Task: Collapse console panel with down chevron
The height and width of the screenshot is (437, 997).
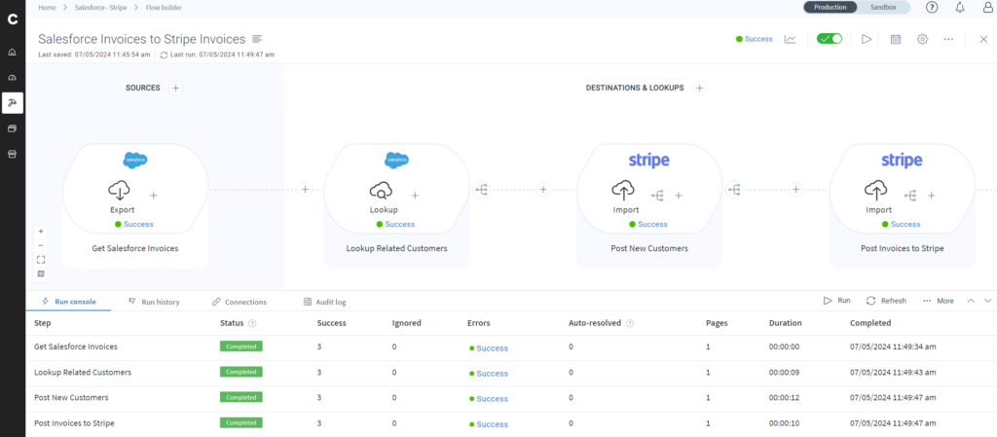Action: point(987,301)
